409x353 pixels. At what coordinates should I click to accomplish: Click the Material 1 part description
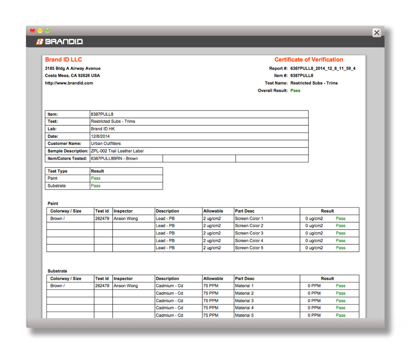(x=244, y=286)
